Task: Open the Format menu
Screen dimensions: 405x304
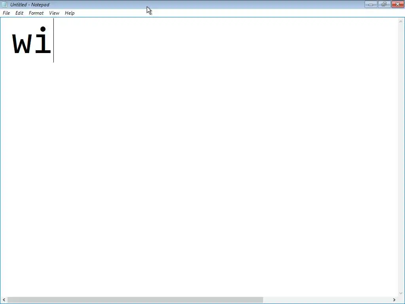Action: [36, 13]
